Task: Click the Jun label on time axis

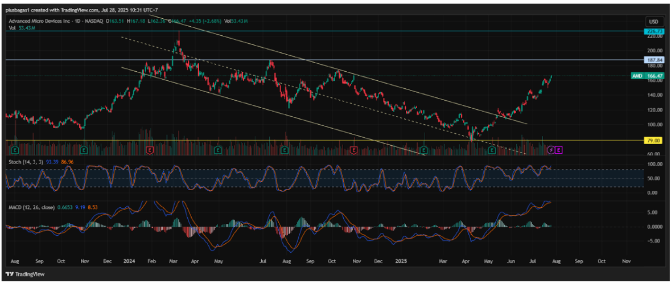Action: pos(511,260)
